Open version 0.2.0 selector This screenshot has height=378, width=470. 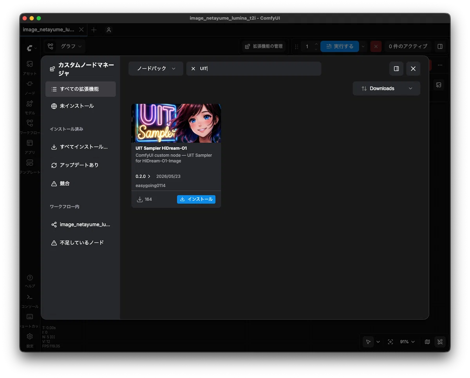point(143,176)
